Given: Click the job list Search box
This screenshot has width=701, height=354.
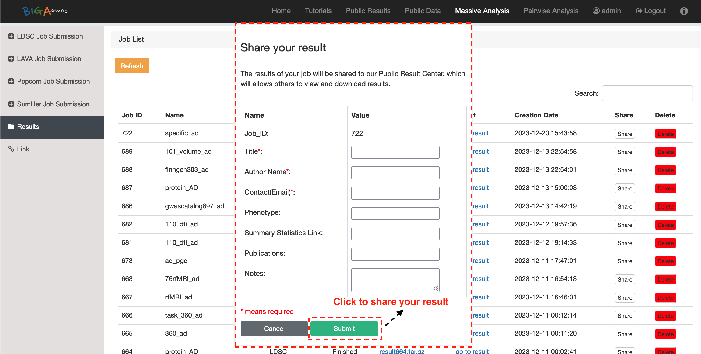Looking at the screenshot, I should coord(647,93).
